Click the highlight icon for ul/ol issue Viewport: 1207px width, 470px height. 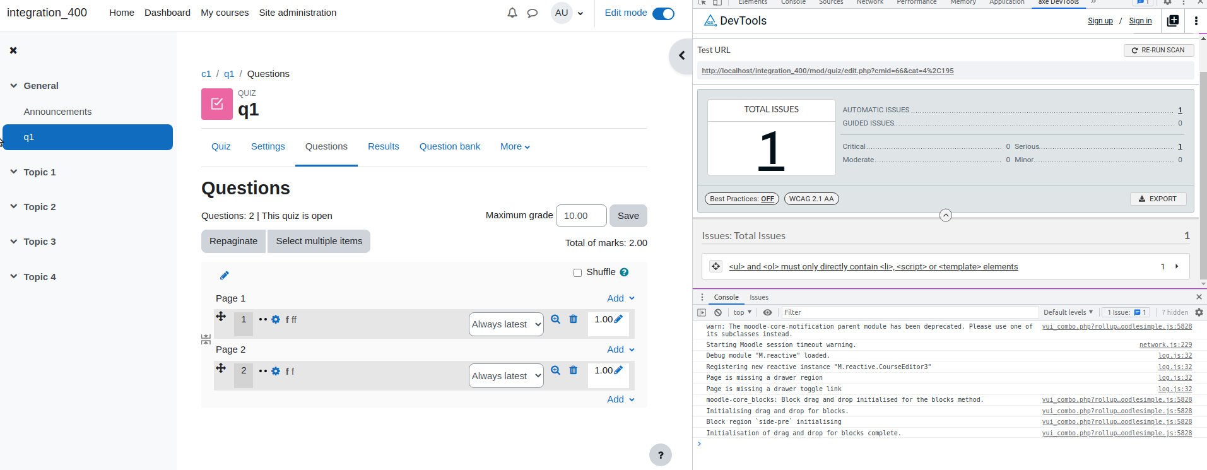coord(715,266)
